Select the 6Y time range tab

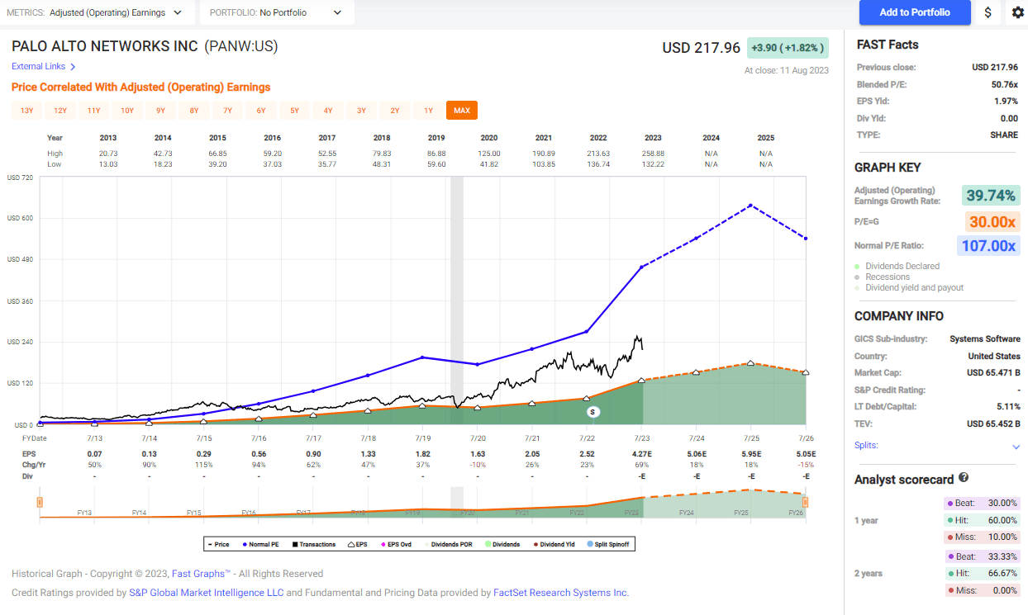pos(261,111)
